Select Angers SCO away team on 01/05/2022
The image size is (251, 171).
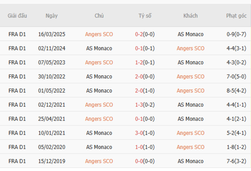pyautogui.click(x=190, y=91)
